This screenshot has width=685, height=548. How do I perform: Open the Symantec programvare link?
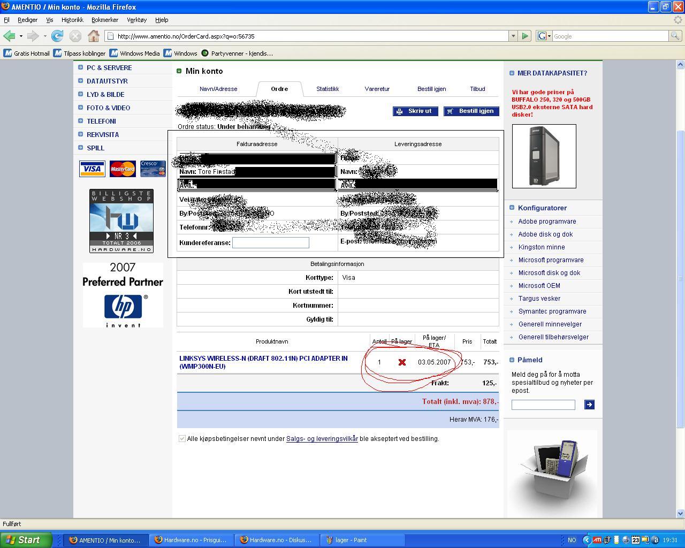[x=552, y=311]
